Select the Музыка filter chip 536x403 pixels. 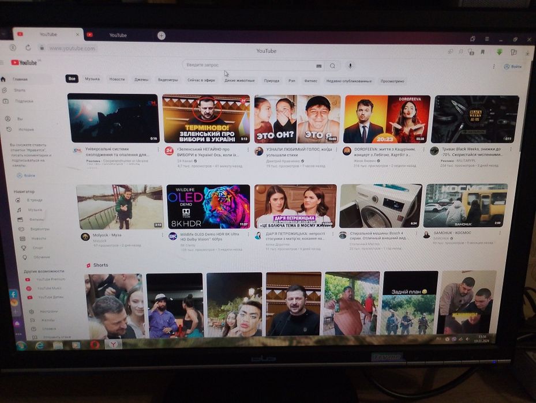pyautogui.click(x=92, y=79)
